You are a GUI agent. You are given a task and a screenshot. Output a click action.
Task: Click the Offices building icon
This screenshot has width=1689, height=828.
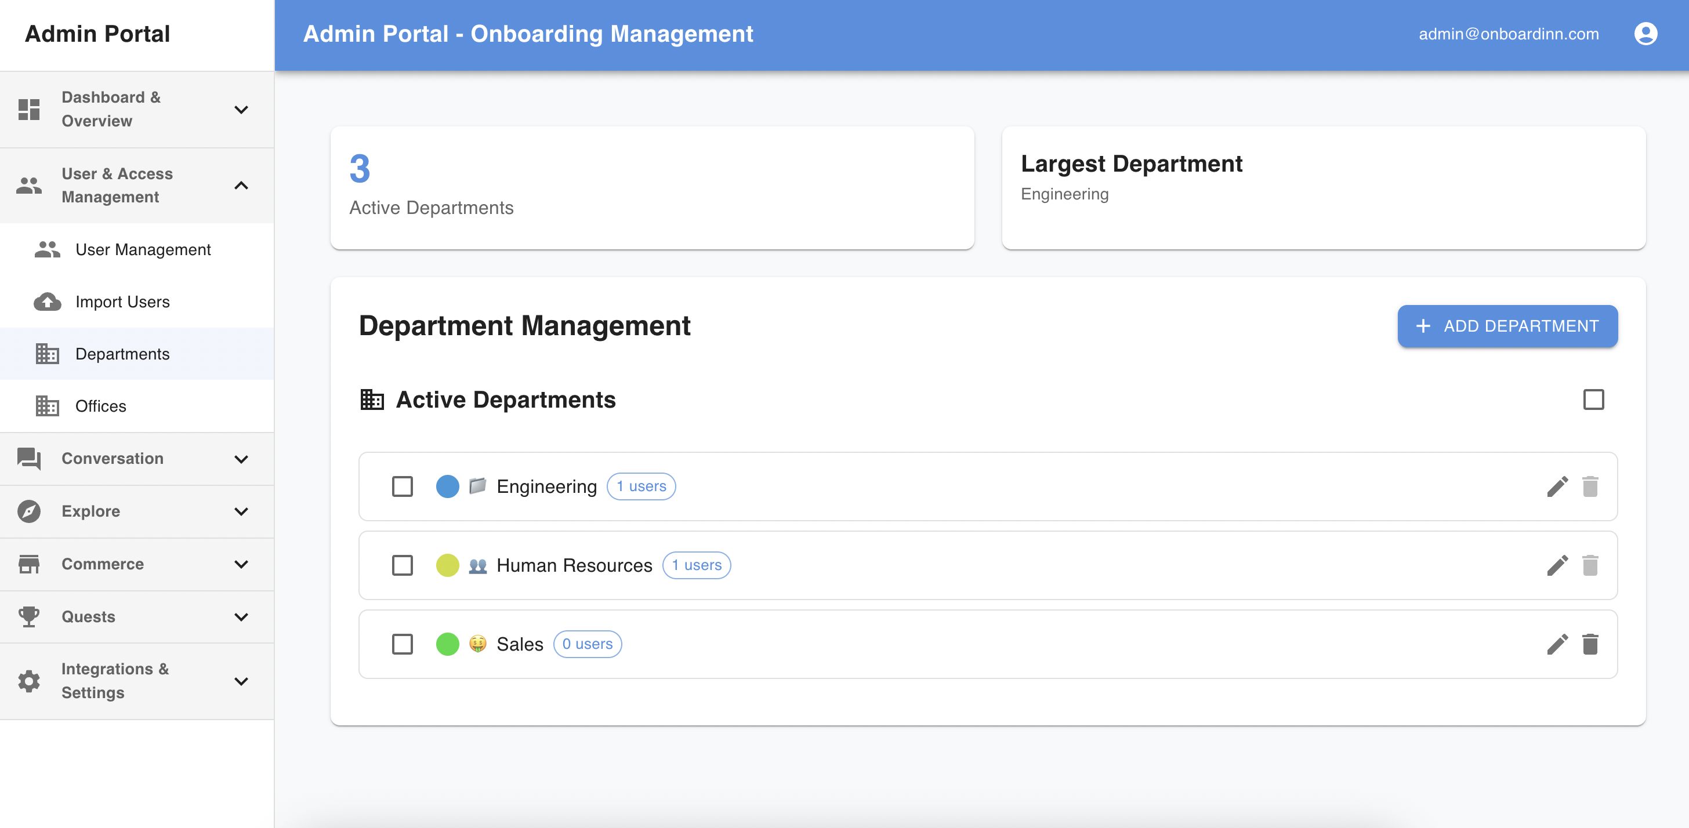(x=46, y=406)
